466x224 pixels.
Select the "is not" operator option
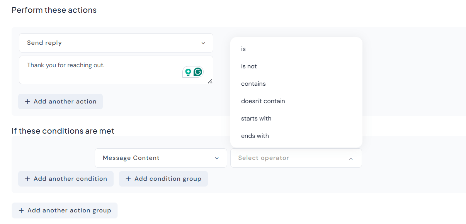click(x=249, y=66)
